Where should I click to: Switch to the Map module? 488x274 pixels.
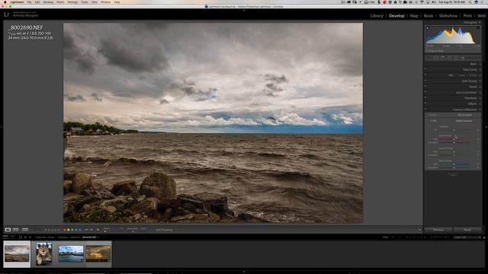tap(414, 16)
